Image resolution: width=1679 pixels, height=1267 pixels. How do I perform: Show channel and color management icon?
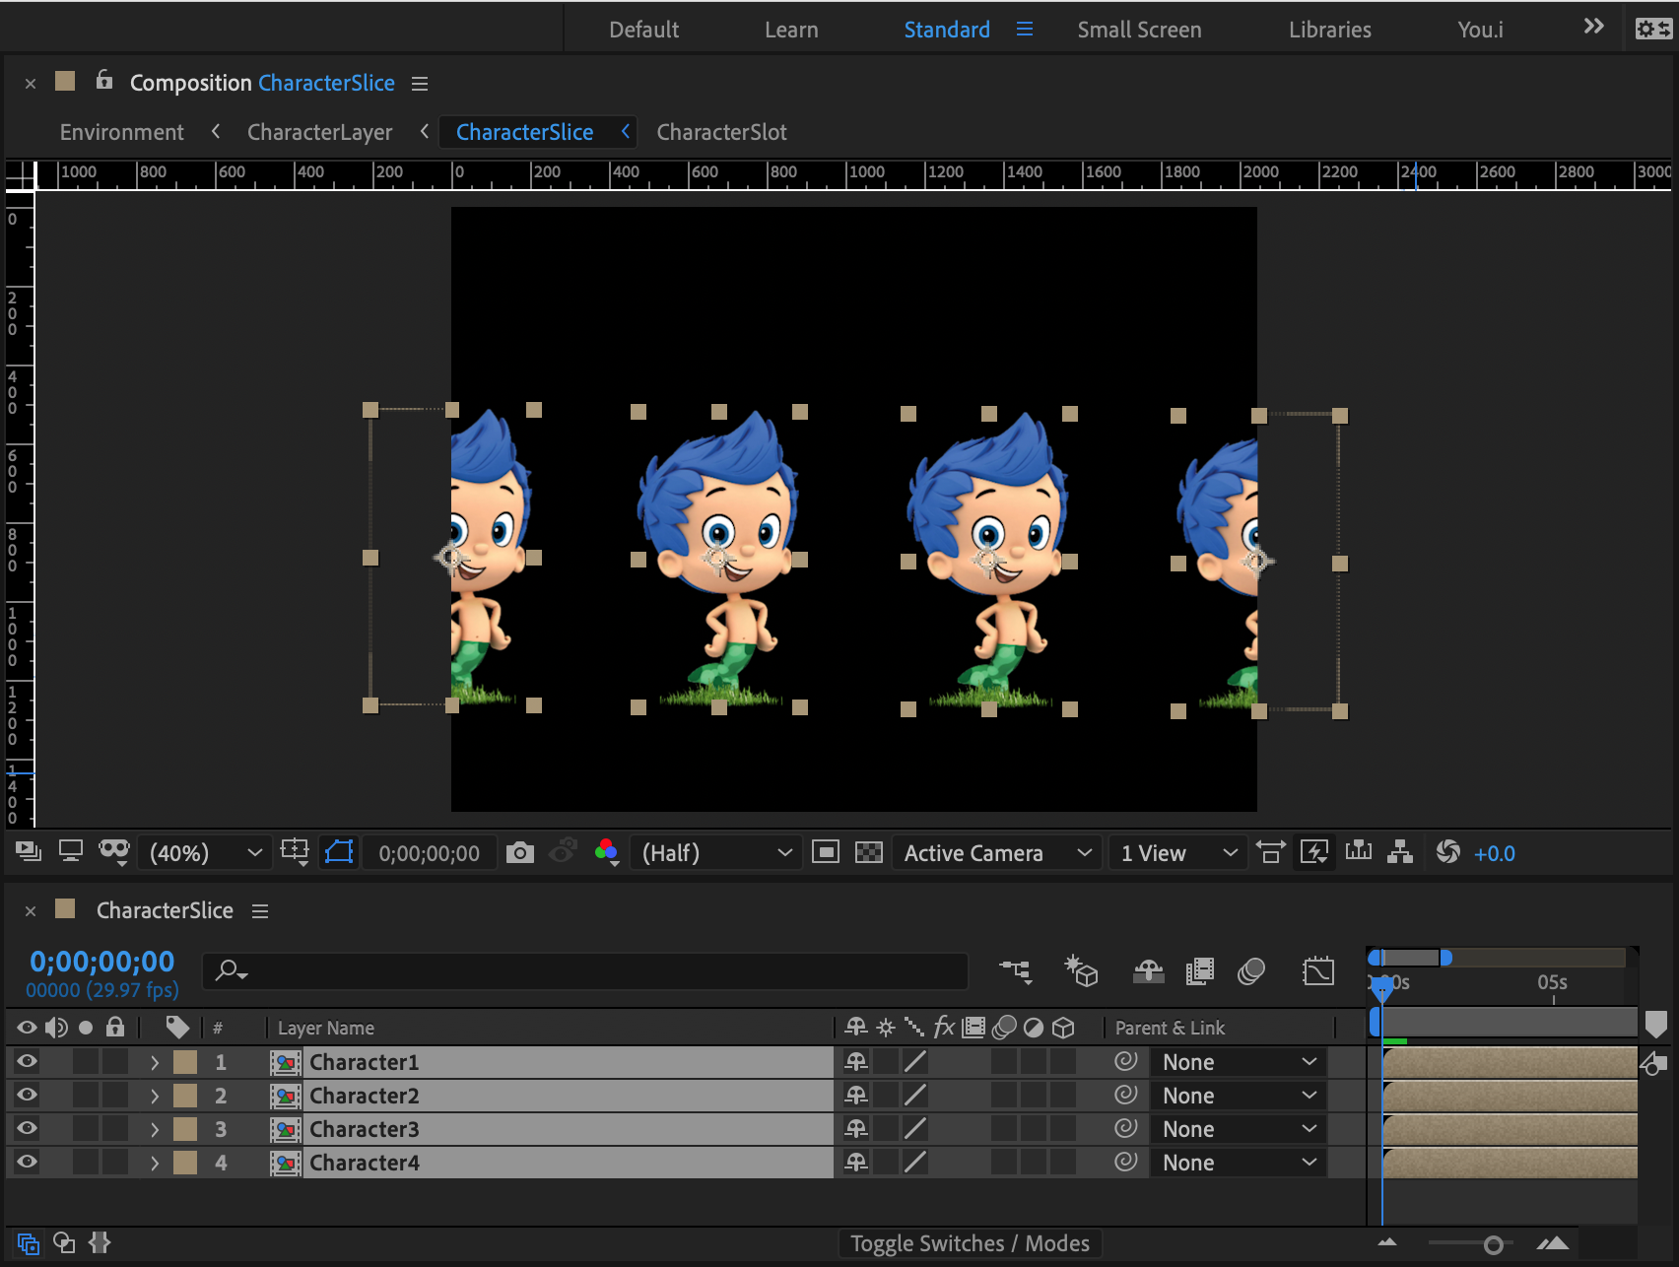607,852
